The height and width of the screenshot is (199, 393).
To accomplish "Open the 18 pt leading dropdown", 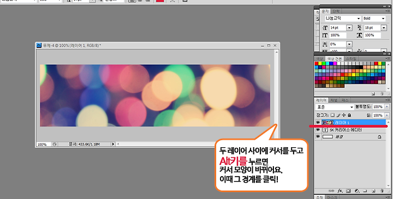I will tap(384, 28).
